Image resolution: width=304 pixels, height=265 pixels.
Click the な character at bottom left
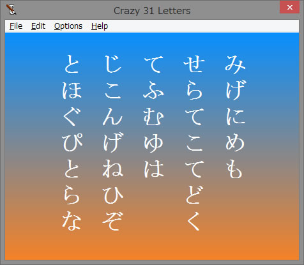click(72, 221)
